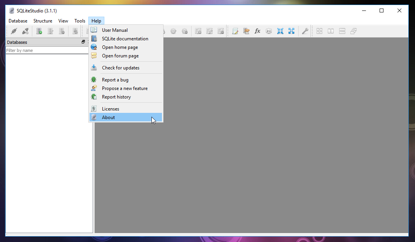415x242 pixels.
Task: Float the Databases panel with undock icon
Action: (83, 42)
